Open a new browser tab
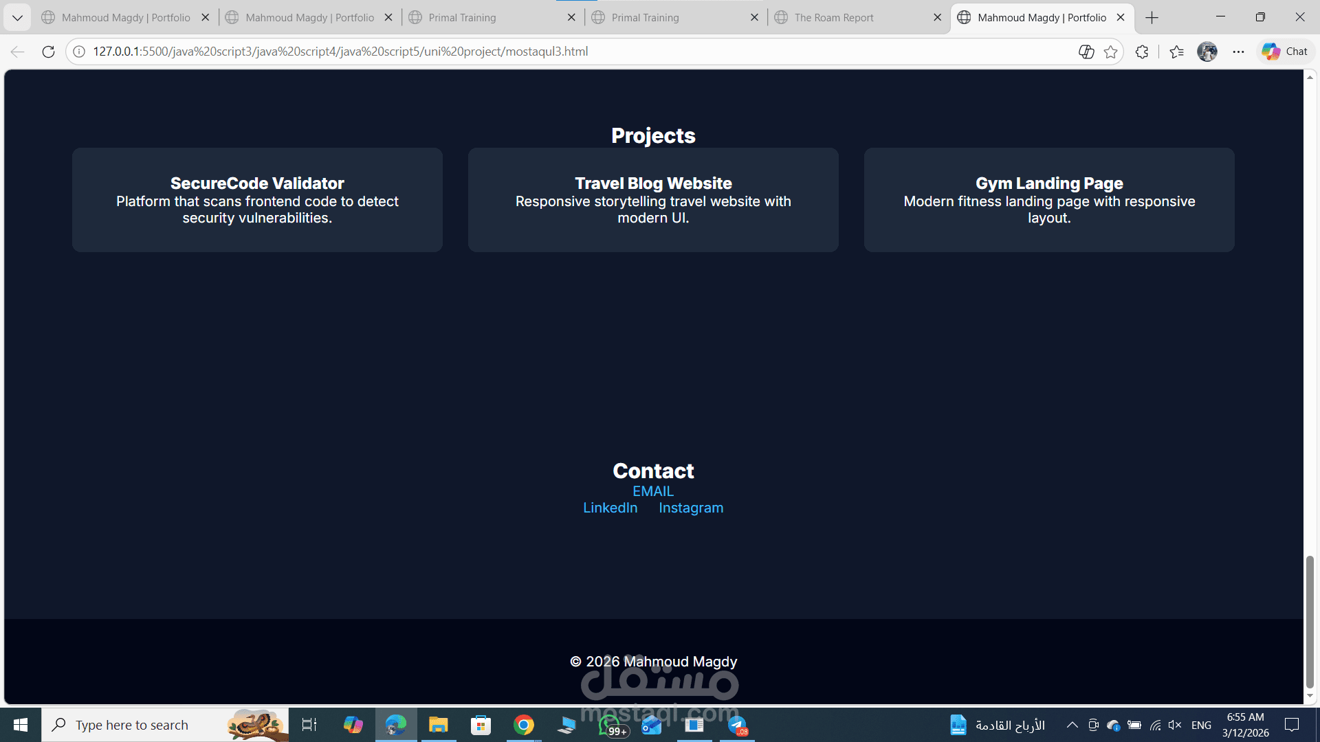The width and height of the screenshot is (1320, 742). point(1152,17)
